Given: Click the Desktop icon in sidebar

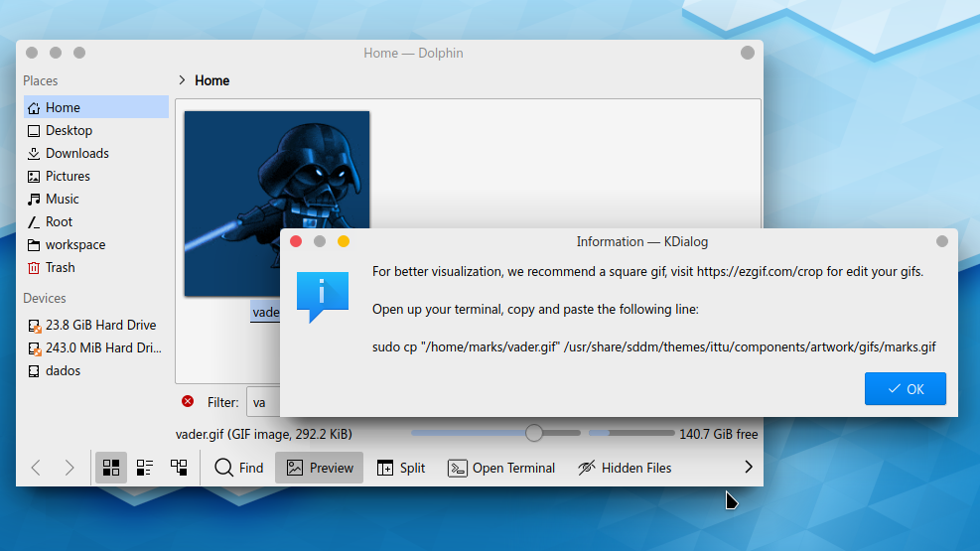Looking at the screenshot, I should pos(34,131).
